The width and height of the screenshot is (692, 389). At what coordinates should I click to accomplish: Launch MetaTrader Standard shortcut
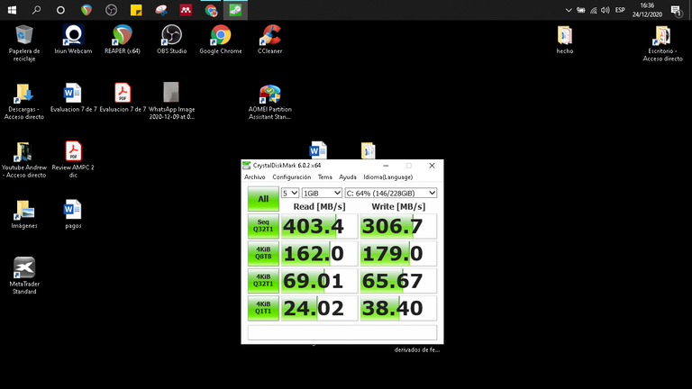point(24,276)
